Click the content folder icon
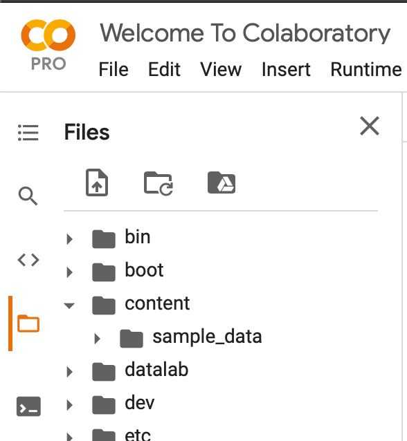This screenshot has width=407, height=441. (x=104, y=306)
